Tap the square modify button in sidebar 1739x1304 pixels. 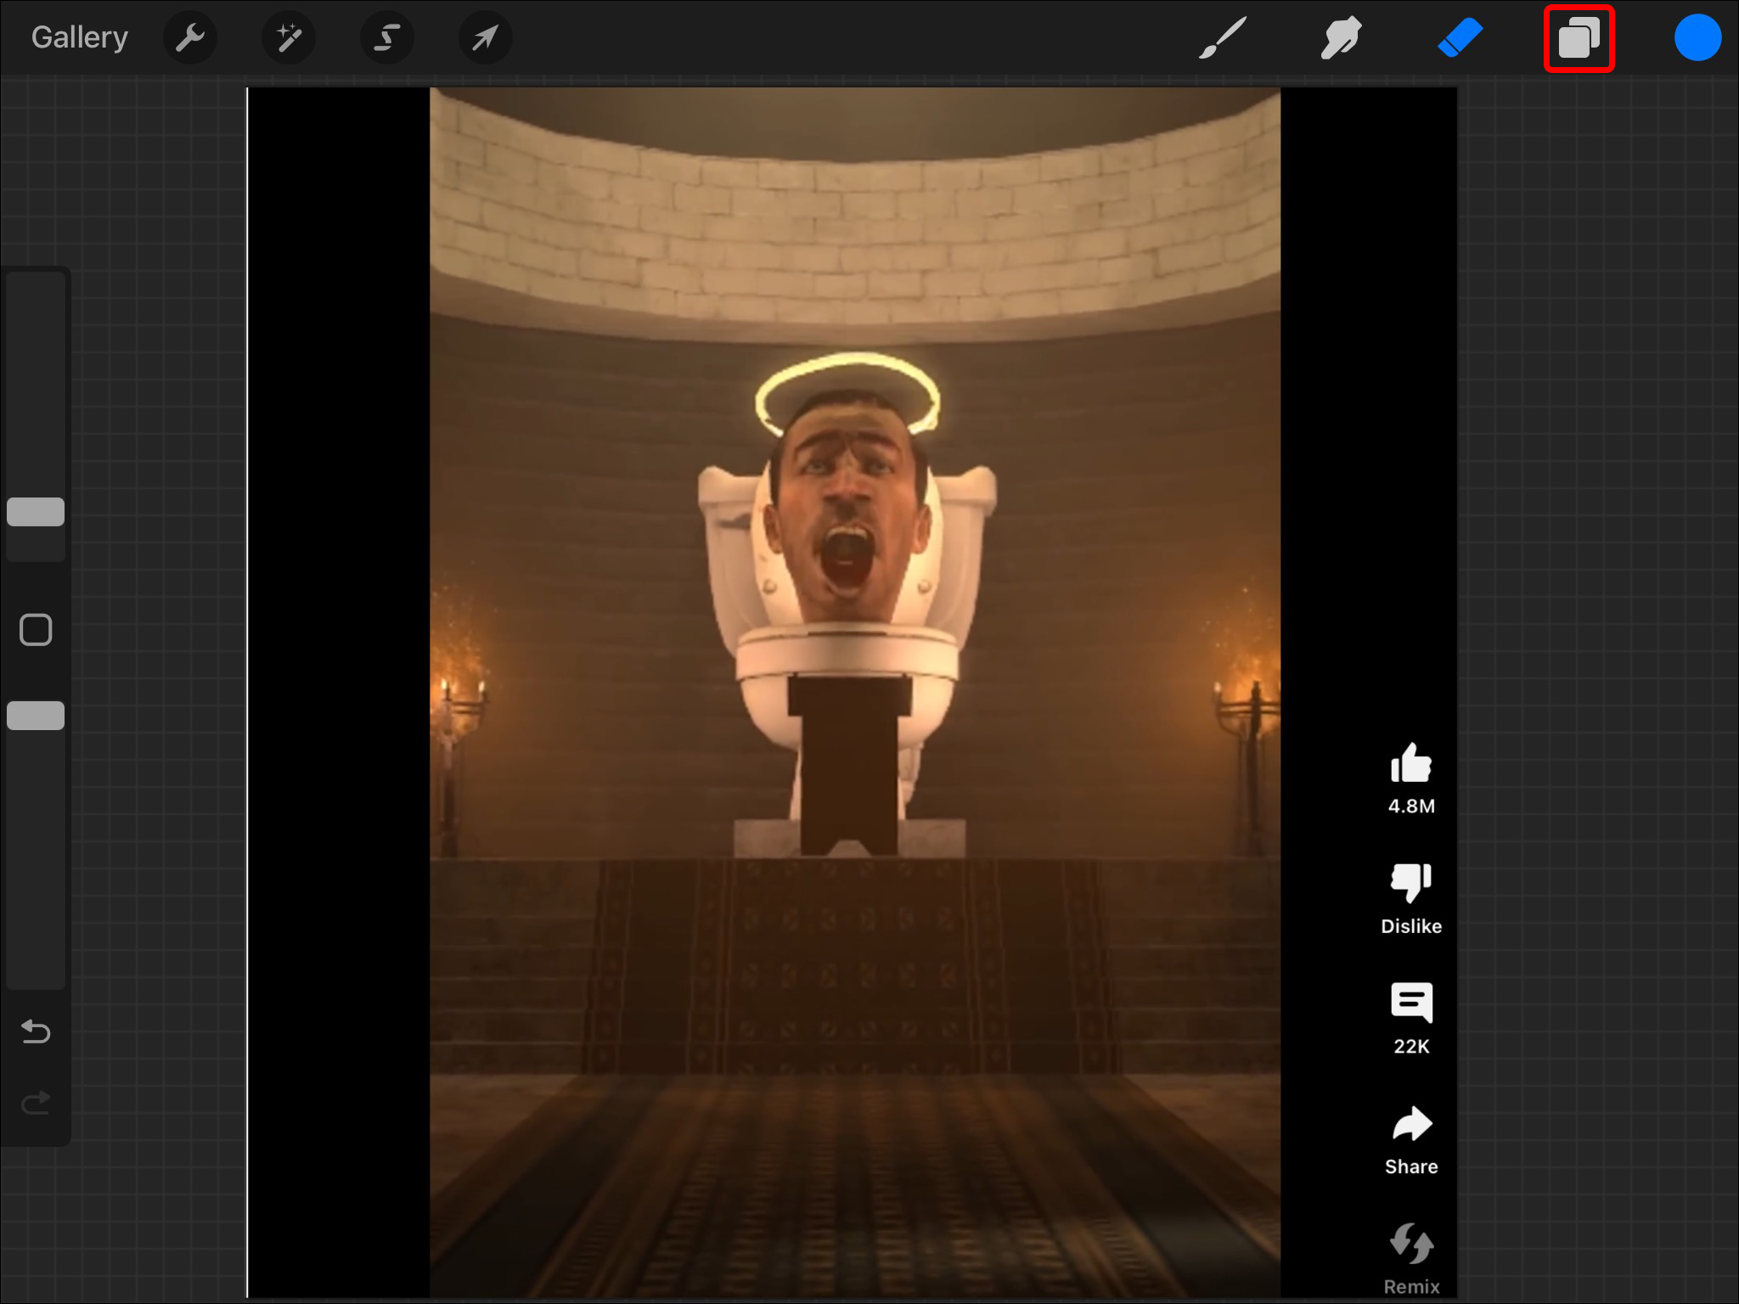pyautogui.click(x=36, y=630)
